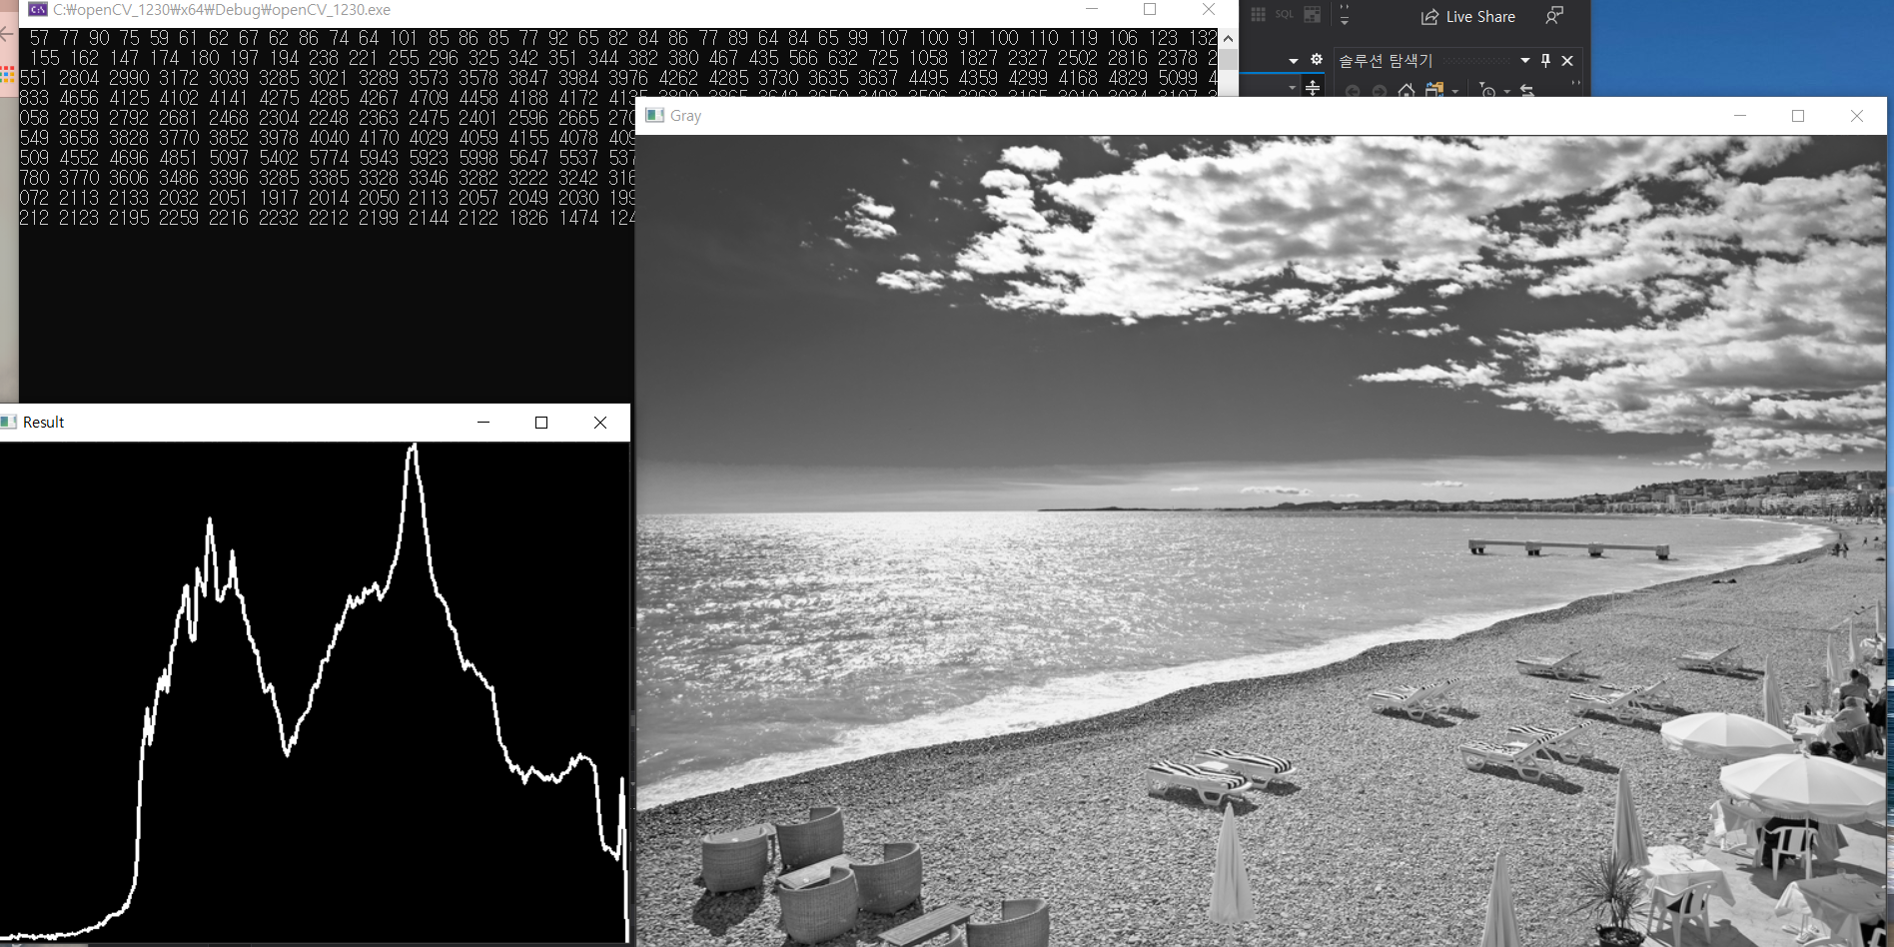Viewport: 1894px width, 947px height.
Task: Close the openCV_1230.exe console window
Action: (x=1209, y=10)
